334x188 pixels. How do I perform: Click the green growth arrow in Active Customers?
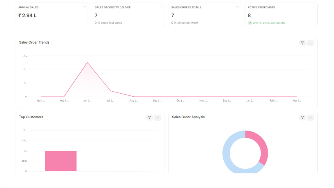coord(250,23)
